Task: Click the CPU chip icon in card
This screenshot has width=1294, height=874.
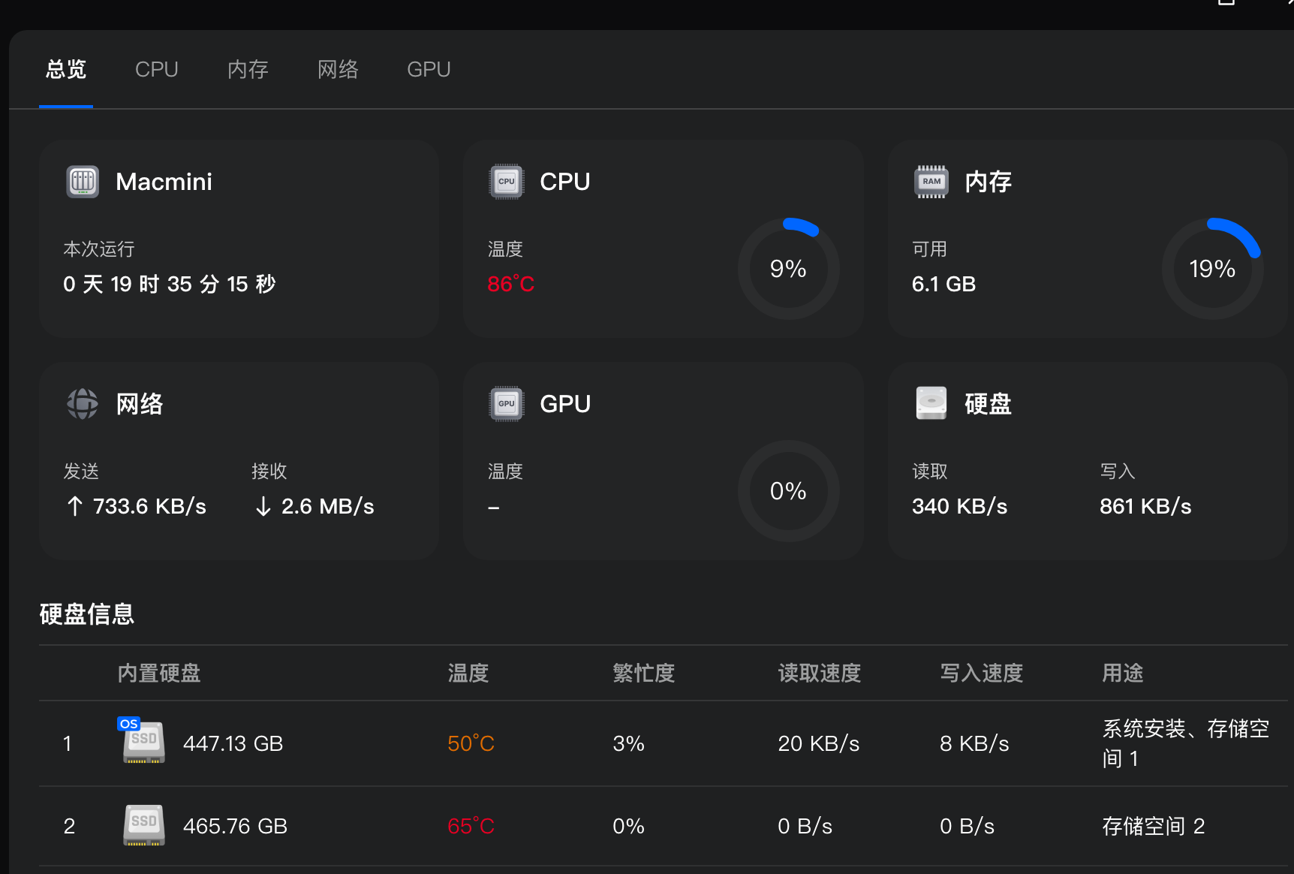Action: pyautogui.click(x=507, y=182)
